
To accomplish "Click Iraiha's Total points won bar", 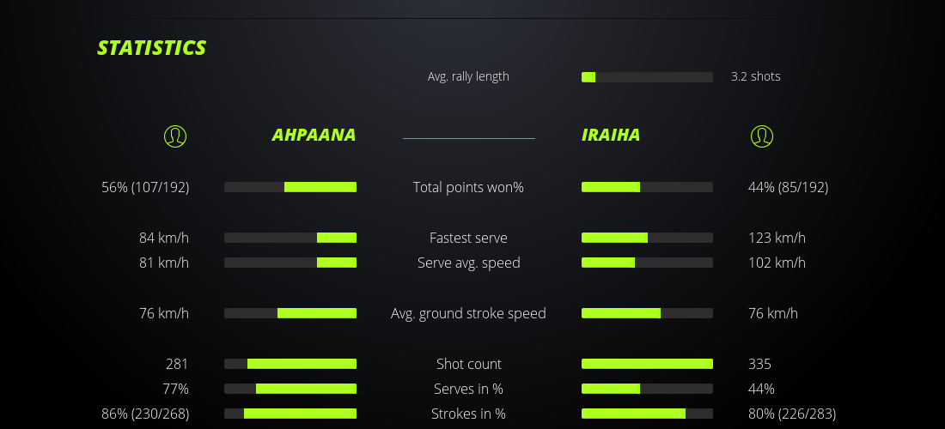I will pos(647,187).
